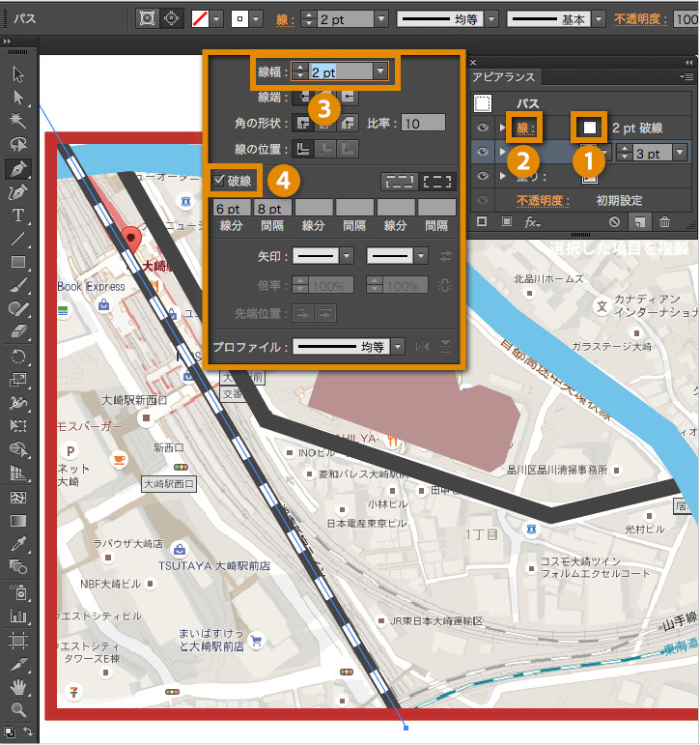Expand the 塗り fill row triangle
Viewport: 700px width, 745px height.
coord(502,176)
